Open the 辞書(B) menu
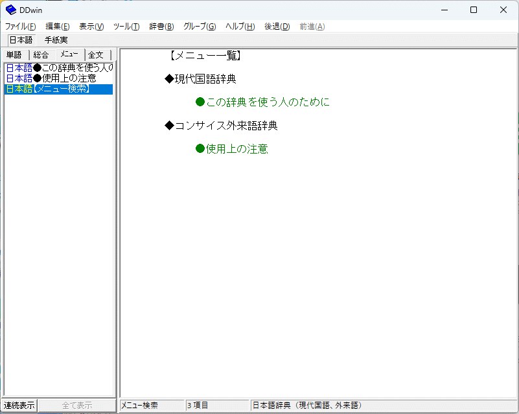This screenshot has width=519, height=414. 161,27
